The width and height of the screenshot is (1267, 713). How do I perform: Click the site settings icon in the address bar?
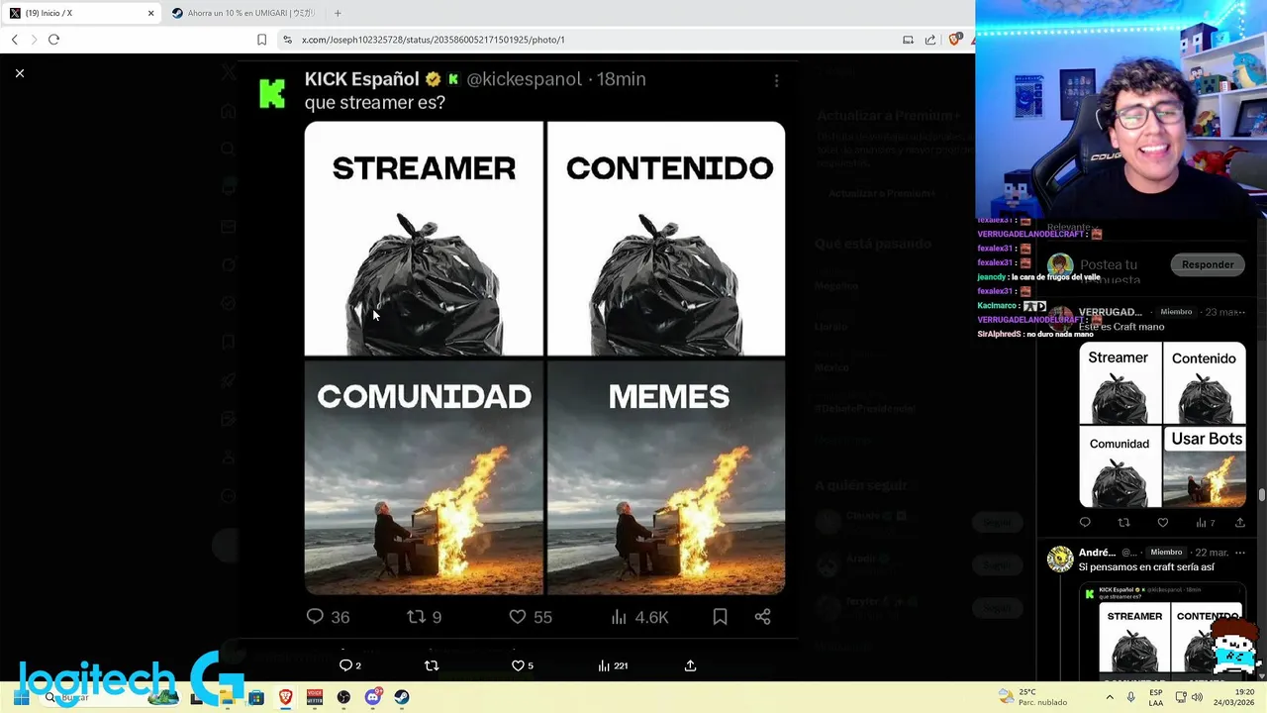[x=287, y=40]
